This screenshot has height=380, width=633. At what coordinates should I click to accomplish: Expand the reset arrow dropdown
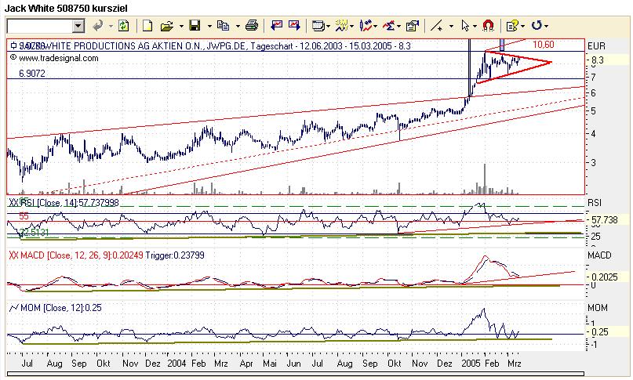point(546,27)
